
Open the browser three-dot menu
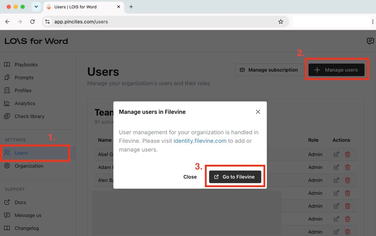pyautogui.click(x=372, y=22)
